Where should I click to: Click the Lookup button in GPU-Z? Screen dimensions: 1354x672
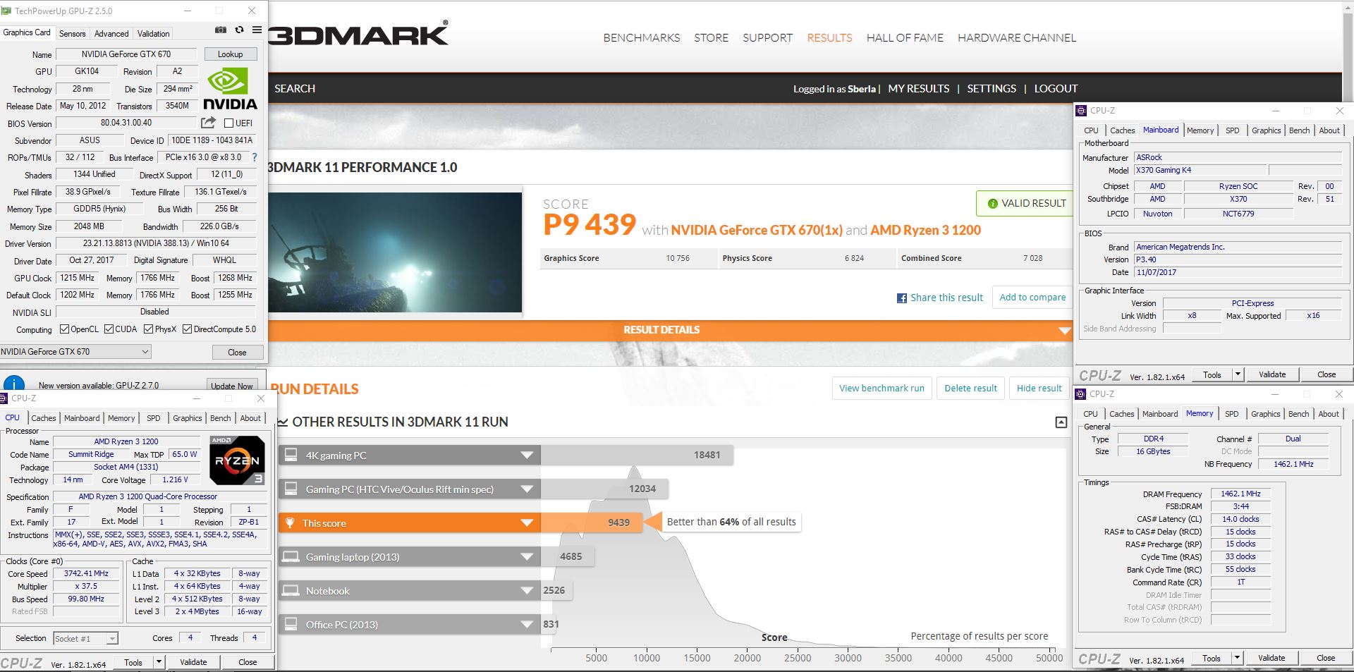point(231,54)
